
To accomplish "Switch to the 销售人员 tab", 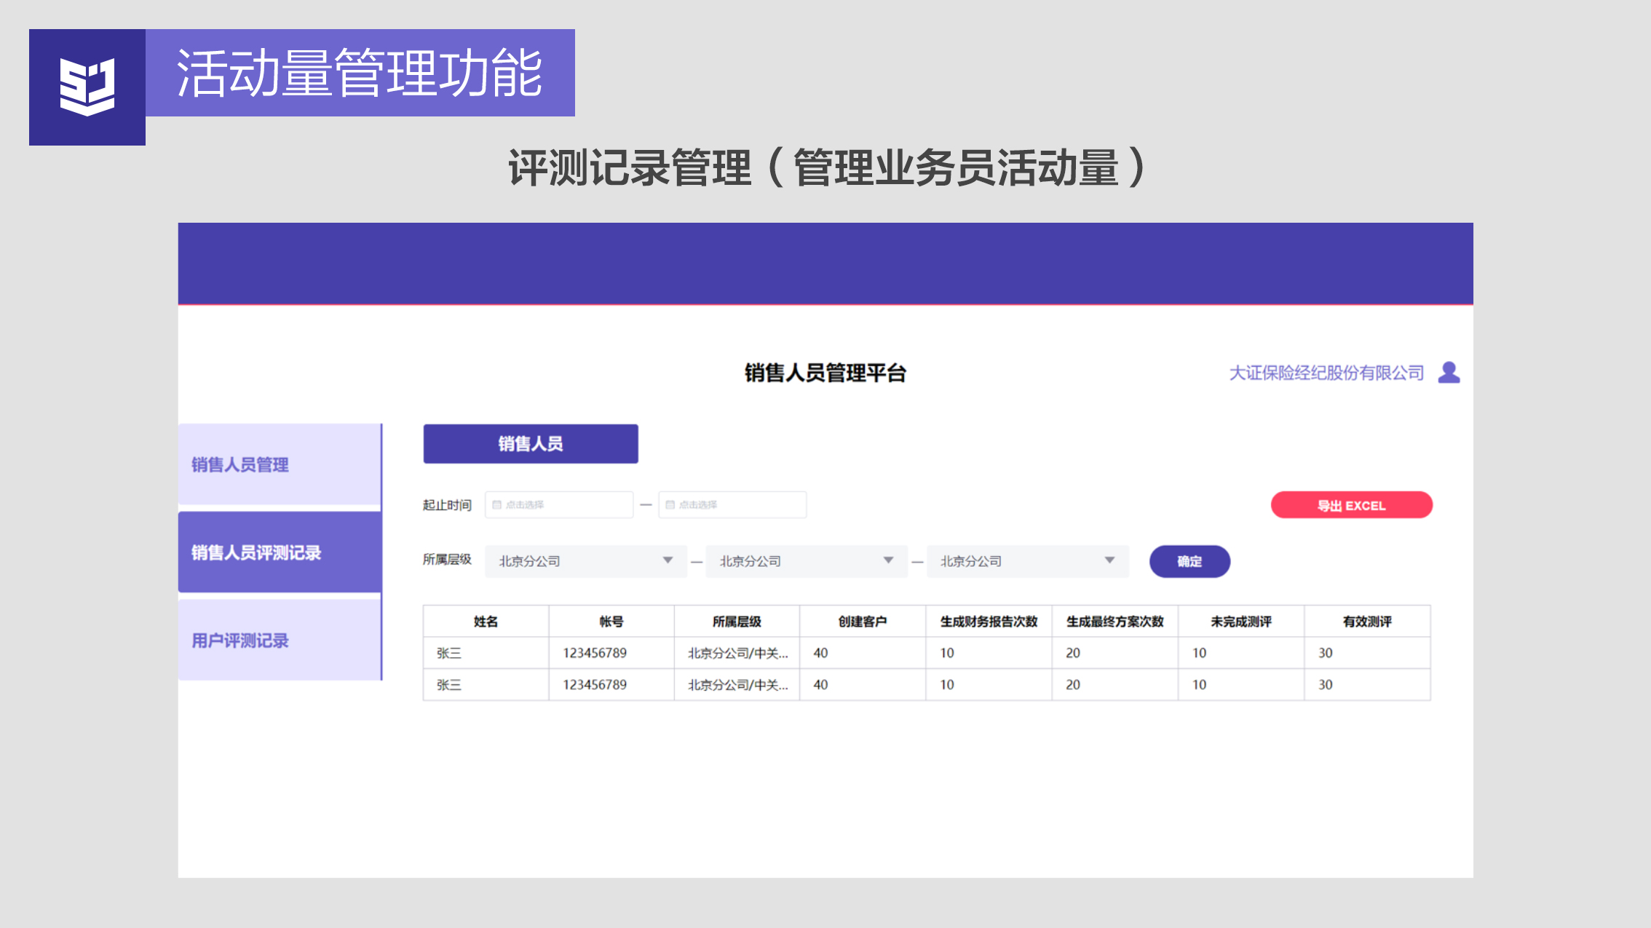I will pyautogui.click(x=531, y=443).
